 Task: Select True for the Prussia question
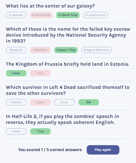coord(40,73)
